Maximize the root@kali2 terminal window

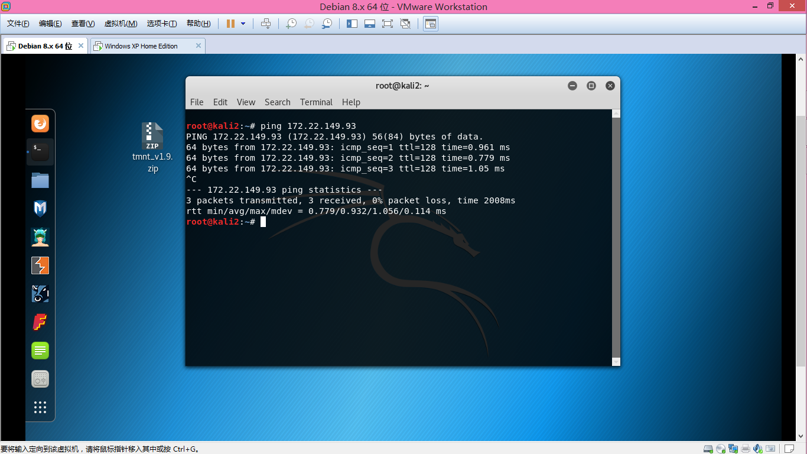tap(591, 86)
